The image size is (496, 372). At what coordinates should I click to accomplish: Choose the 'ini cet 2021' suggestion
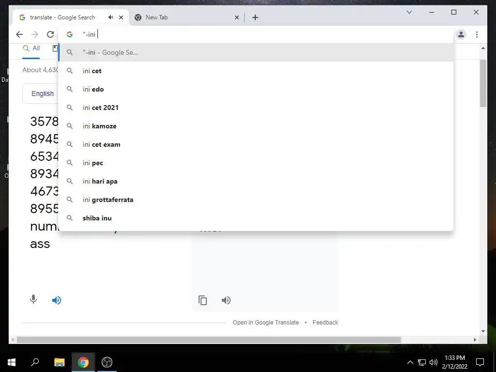coord(256,108)
